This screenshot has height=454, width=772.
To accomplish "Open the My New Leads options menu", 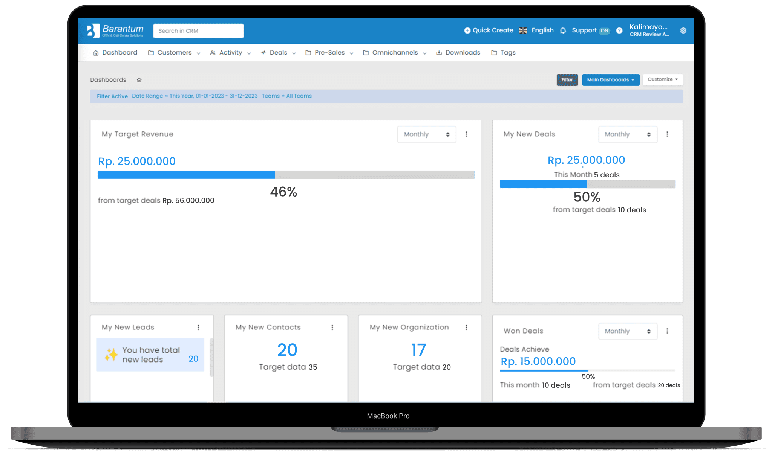I will 199,327.
